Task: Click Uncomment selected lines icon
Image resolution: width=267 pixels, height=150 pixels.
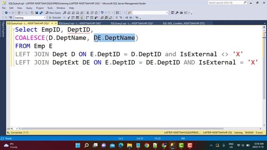Action: point(121,17)
